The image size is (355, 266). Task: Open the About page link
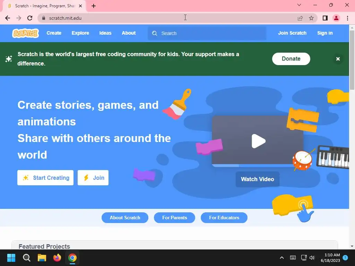point(129,33)
